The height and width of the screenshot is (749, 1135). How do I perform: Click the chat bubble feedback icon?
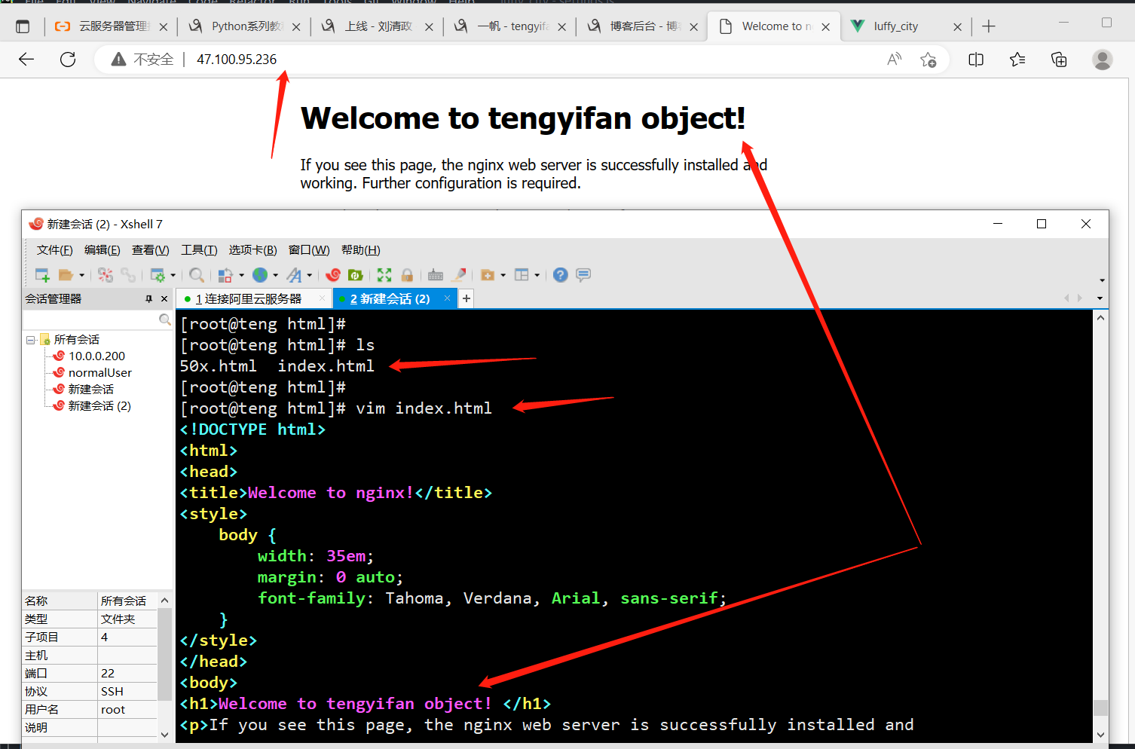(583, 275)
